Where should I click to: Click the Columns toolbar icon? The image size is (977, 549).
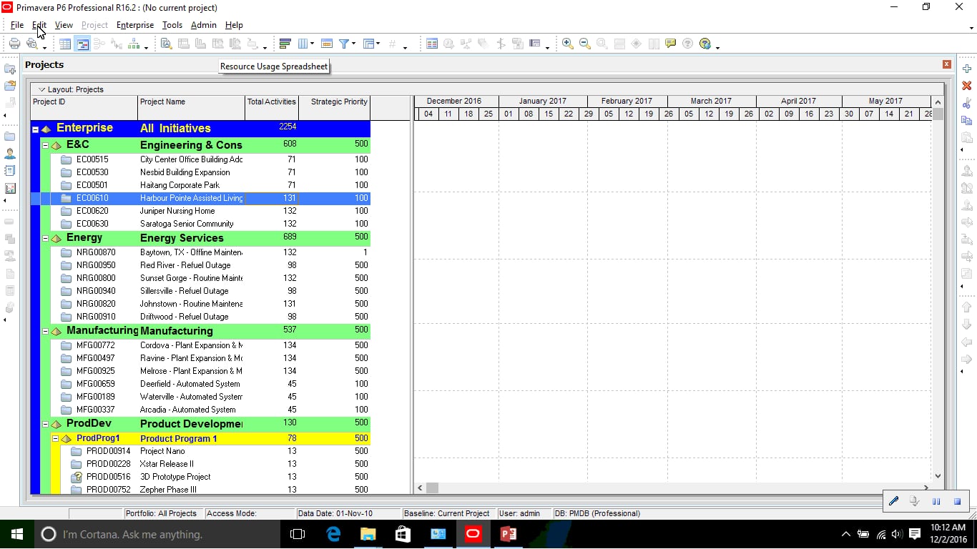[x=303, y=44]
